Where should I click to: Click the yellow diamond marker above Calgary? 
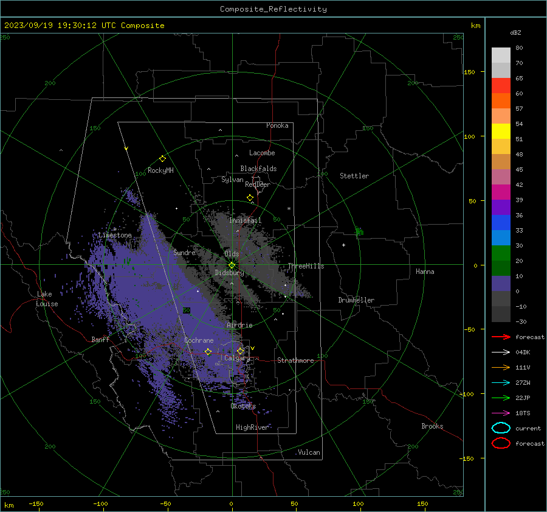pyautogui.click(x=240, y=351)
